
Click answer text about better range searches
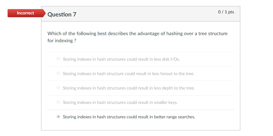[129, 117]
